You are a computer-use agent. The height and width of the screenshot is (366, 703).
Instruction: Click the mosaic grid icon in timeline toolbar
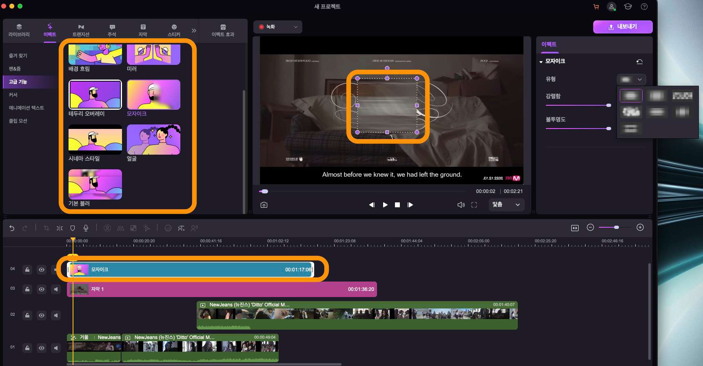(x=133, y=228)
